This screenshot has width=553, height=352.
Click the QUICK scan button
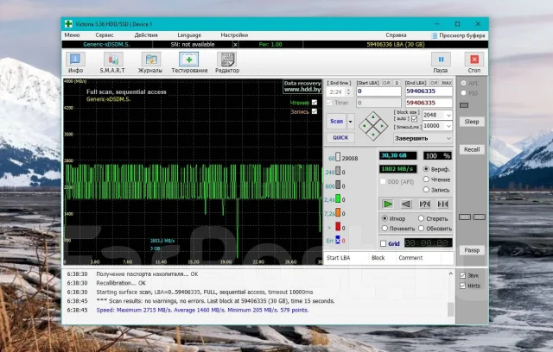coord(340,138)
